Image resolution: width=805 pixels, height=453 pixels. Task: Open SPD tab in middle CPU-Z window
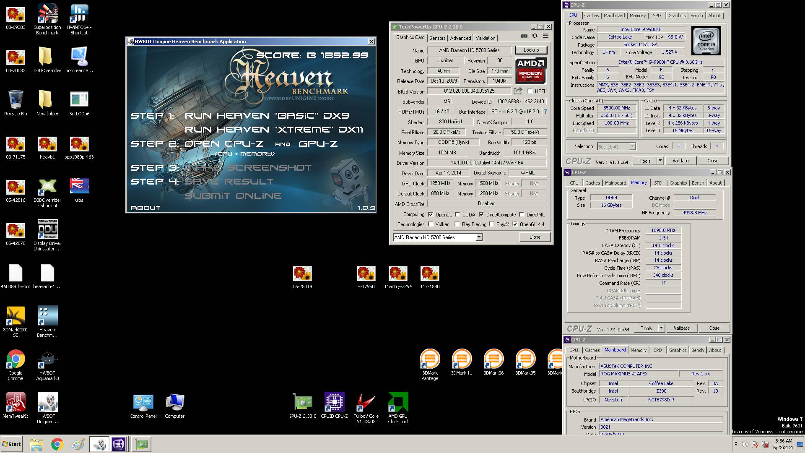pos(658,183)
